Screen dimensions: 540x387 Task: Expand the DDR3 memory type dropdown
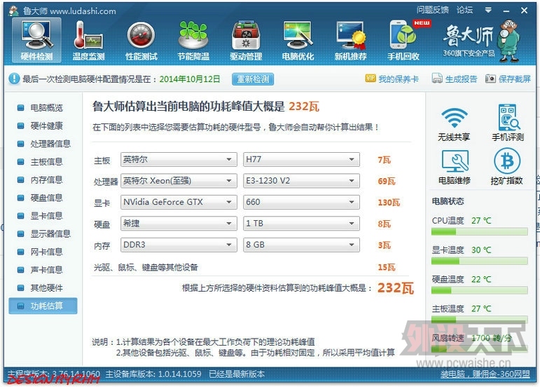179,245
